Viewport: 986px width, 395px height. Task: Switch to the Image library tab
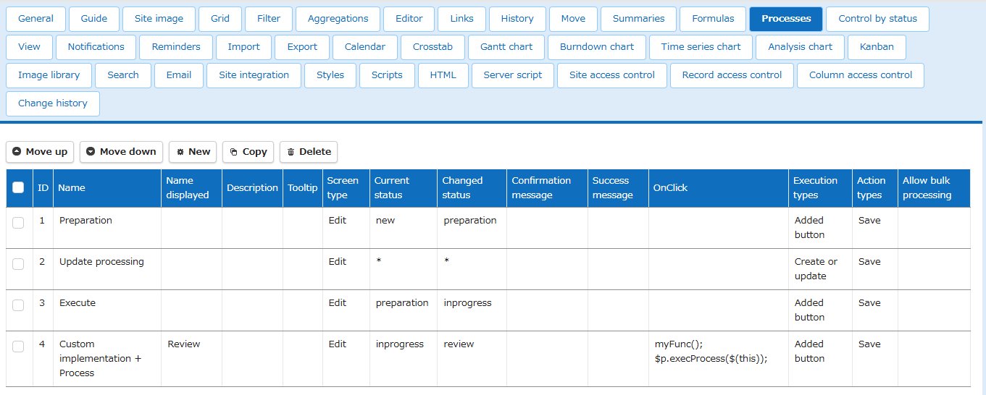[49, 75]
